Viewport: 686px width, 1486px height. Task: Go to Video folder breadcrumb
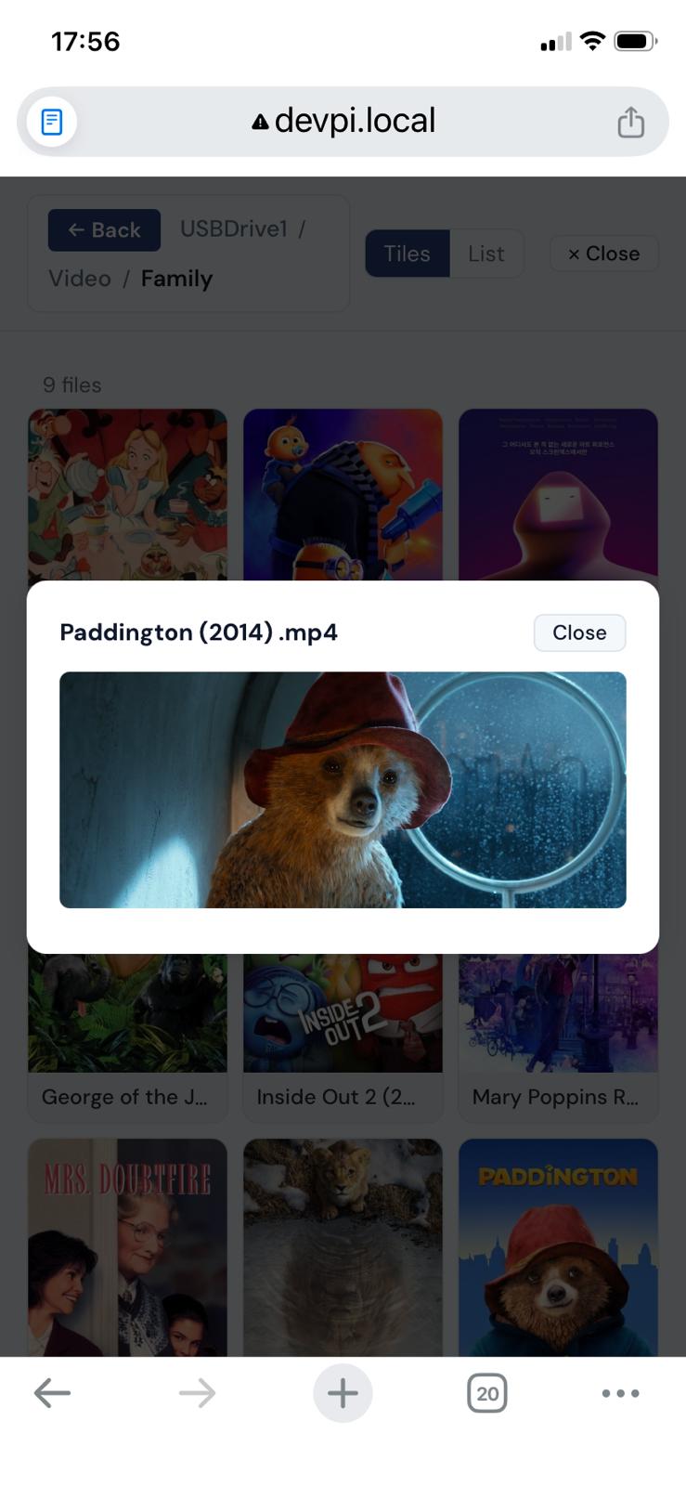click(80, 279)
